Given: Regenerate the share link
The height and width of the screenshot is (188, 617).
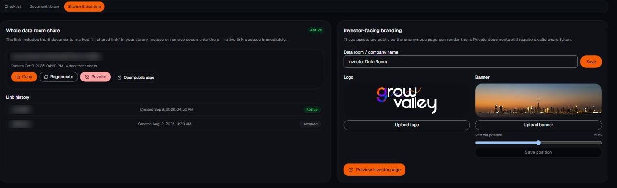Looking at the screenshot, I should pos(58,77).
